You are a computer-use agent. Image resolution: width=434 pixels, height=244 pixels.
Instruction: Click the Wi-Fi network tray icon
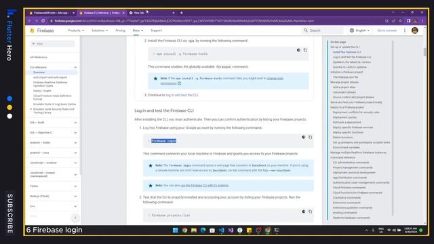pyautogui.click(x=389, y=230)
